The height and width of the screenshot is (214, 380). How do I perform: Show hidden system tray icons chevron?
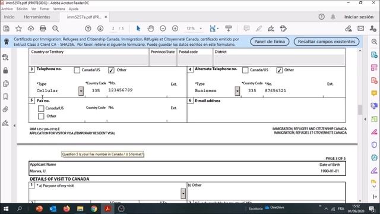pyautogui.click(x=326, y=209)
